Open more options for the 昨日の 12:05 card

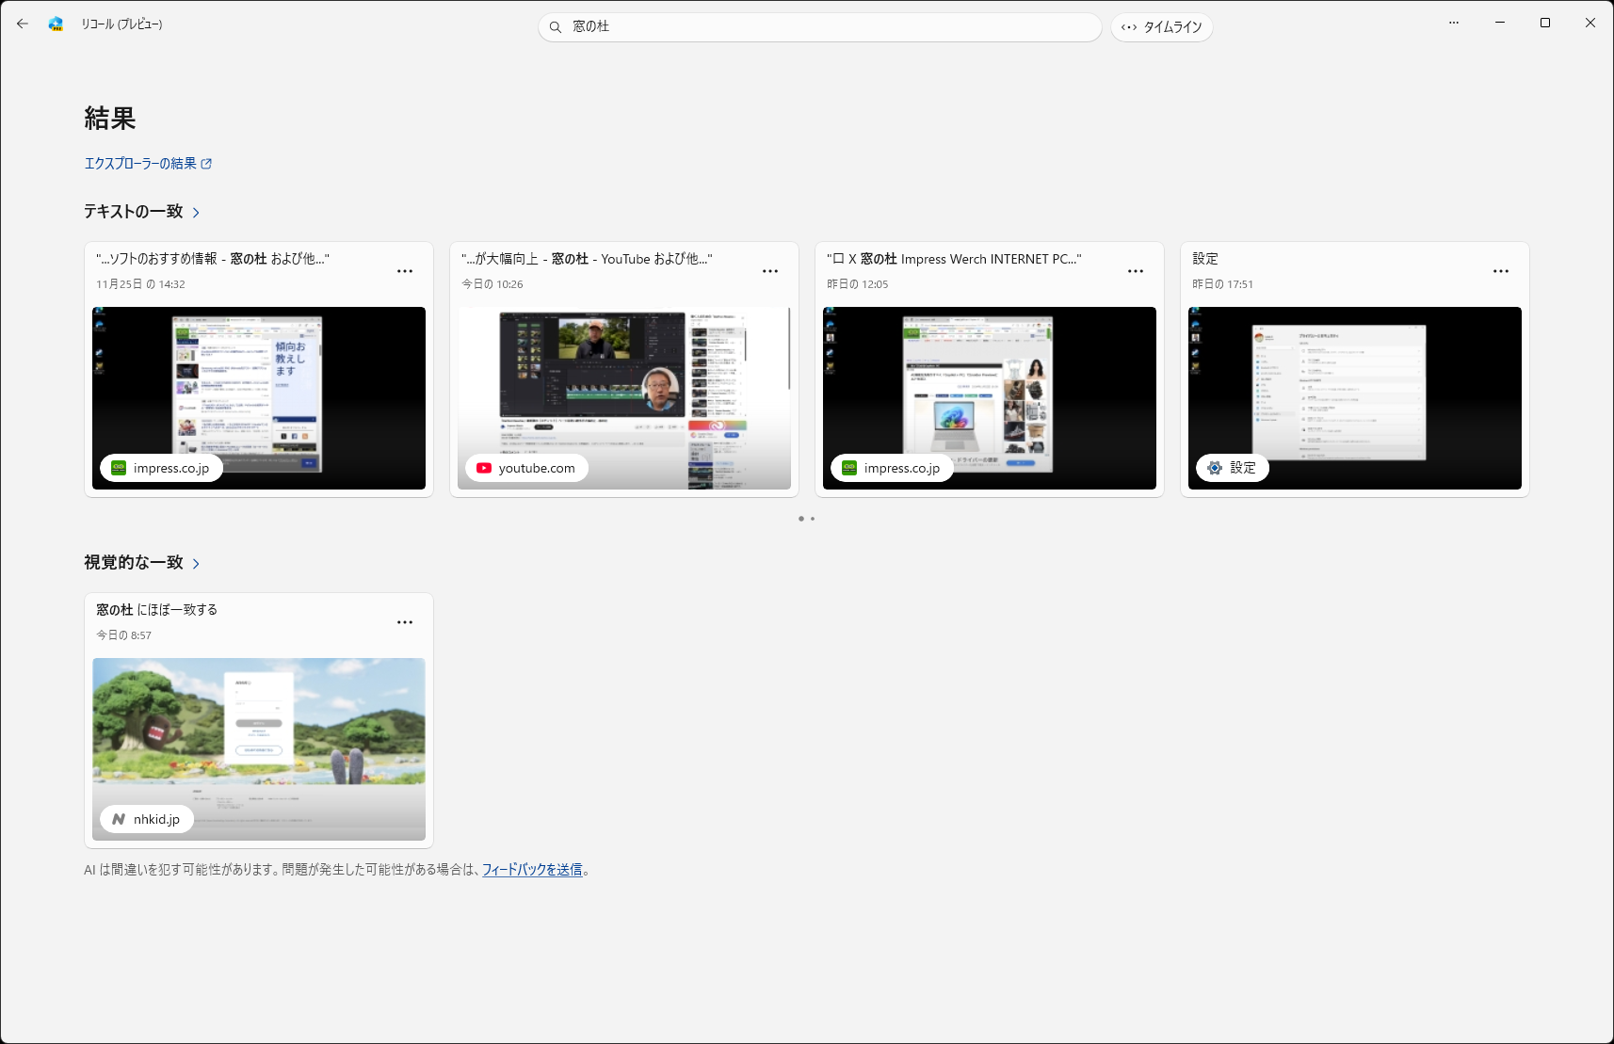point(1136,271)
